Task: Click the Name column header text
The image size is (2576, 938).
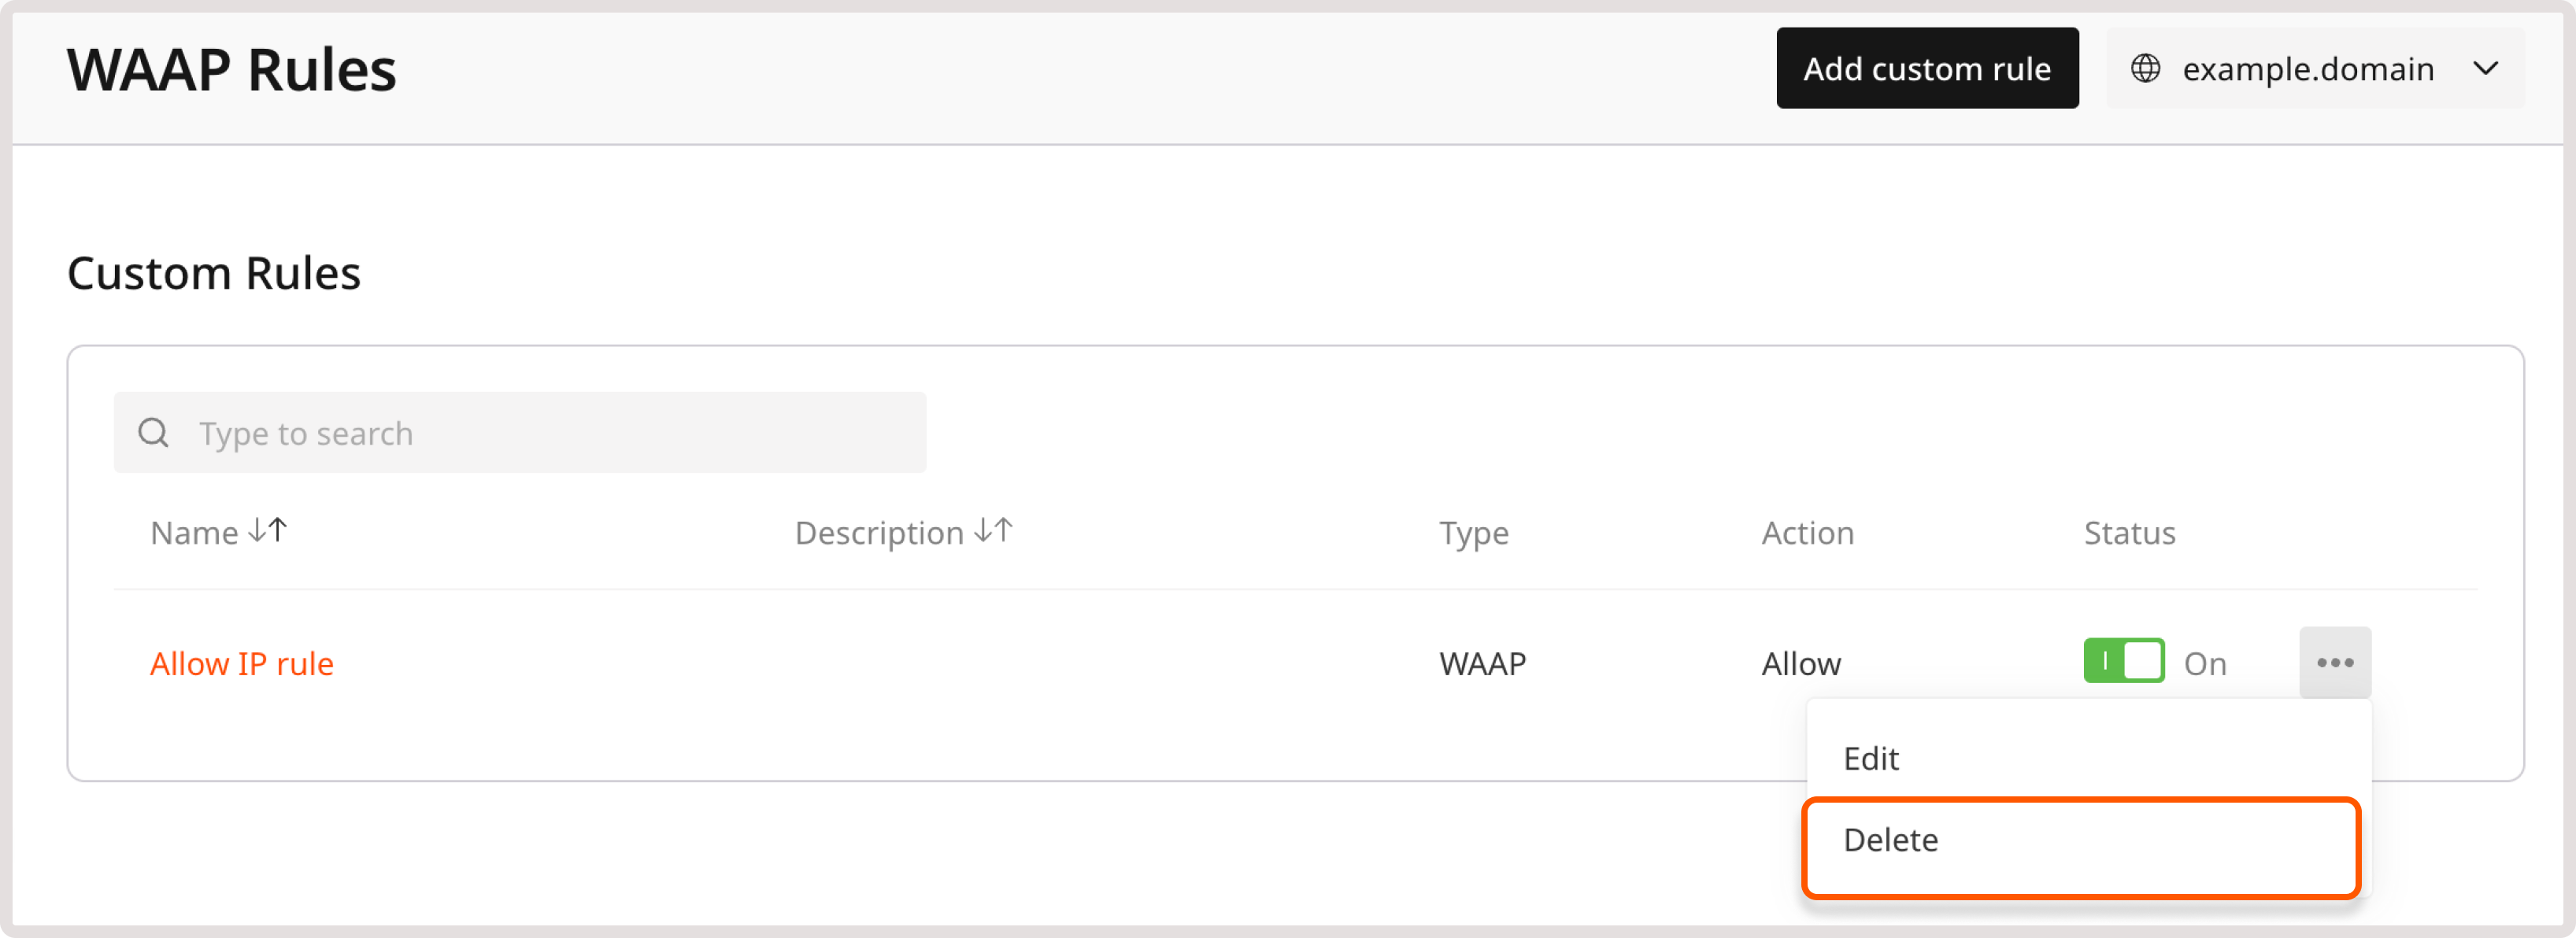Action: (x=194, y=533)
